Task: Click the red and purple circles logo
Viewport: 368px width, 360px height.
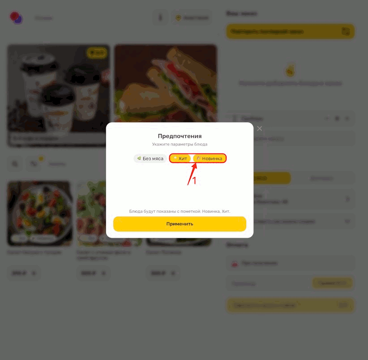Action: [x=16, y=18]
